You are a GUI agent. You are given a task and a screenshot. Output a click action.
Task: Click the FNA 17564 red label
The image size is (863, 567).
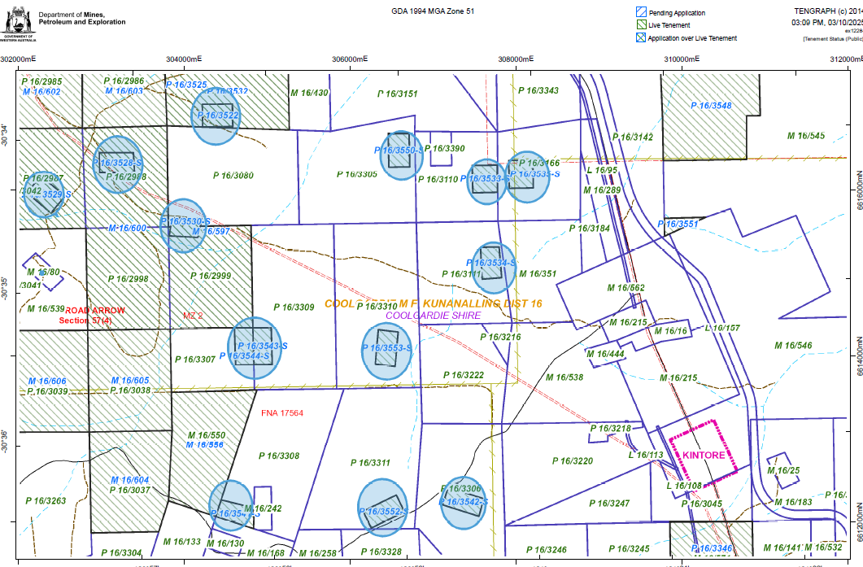tap(281, 413)
